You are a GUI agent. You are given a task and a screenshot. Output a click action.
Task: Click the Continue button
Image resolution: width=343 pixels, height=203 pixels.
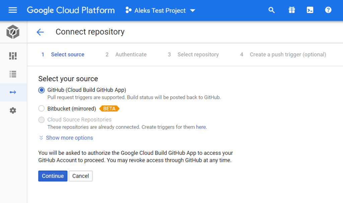tap(53, 176)
